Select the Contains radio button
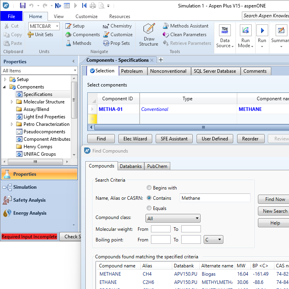The width and height of the screenshot is (289, 289). click(149, 198)
